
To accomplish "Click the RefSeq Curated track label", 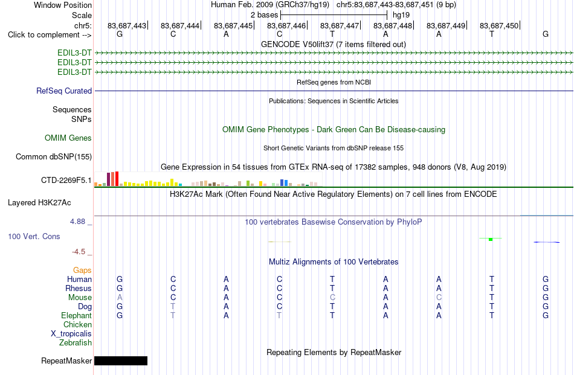I will pyautogui.click(x=64, y=91).
